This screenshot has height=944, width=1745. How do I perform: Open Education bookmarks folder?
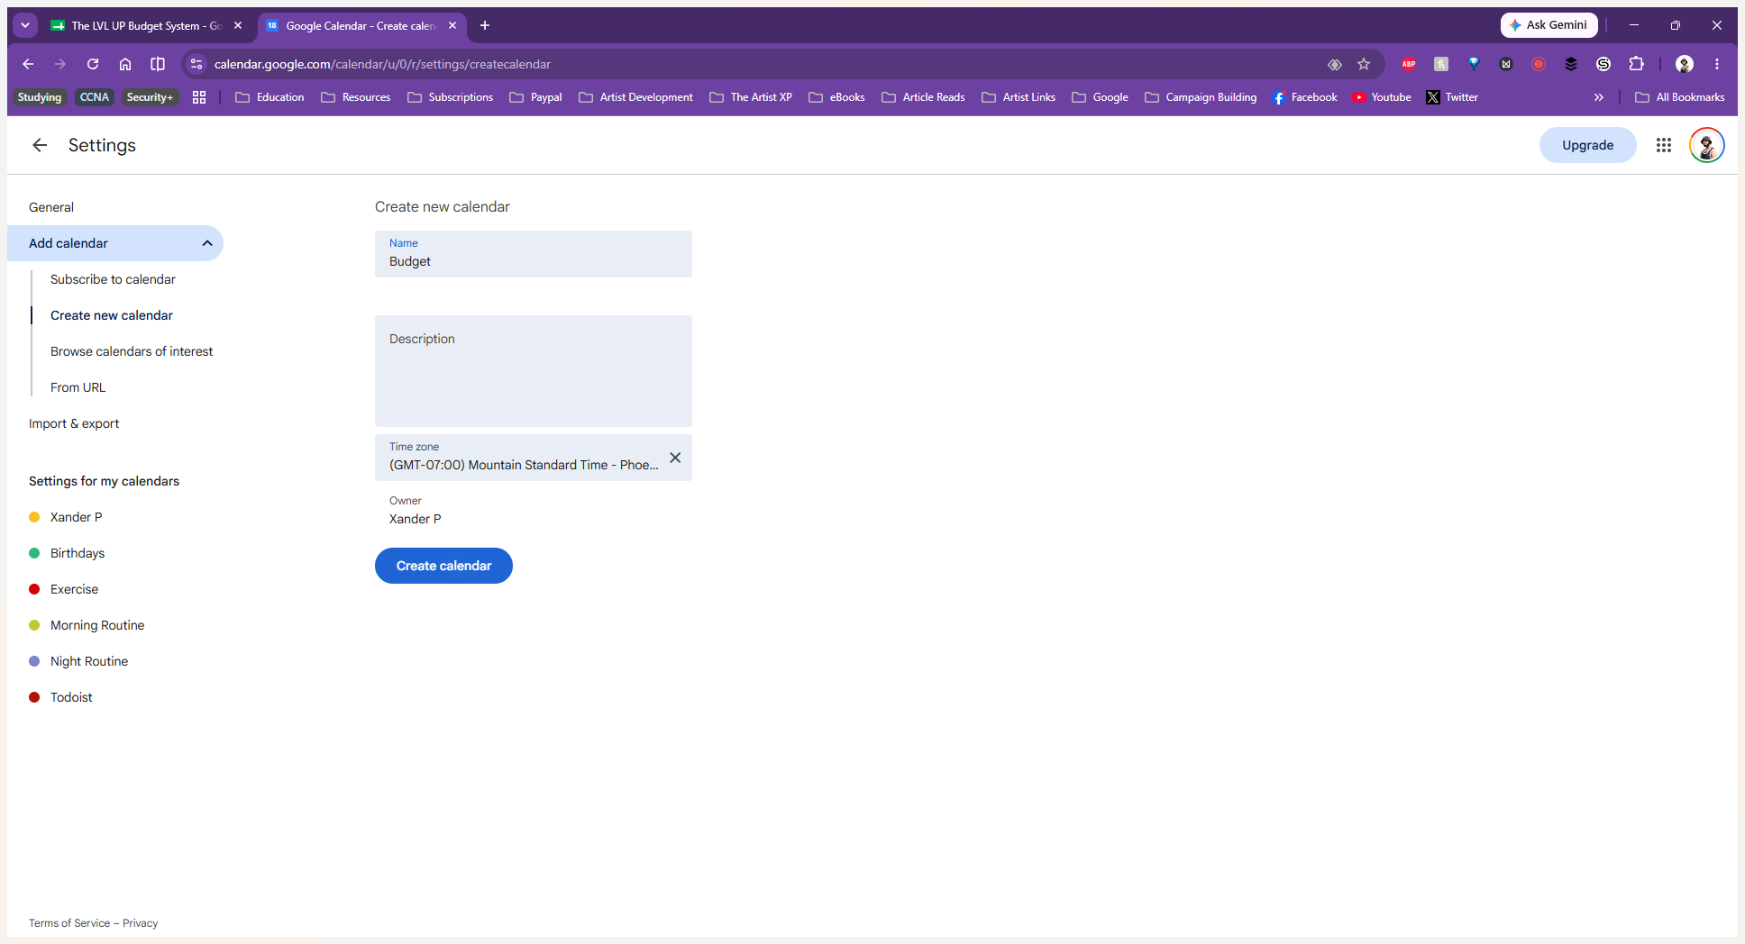coord(270,97)
